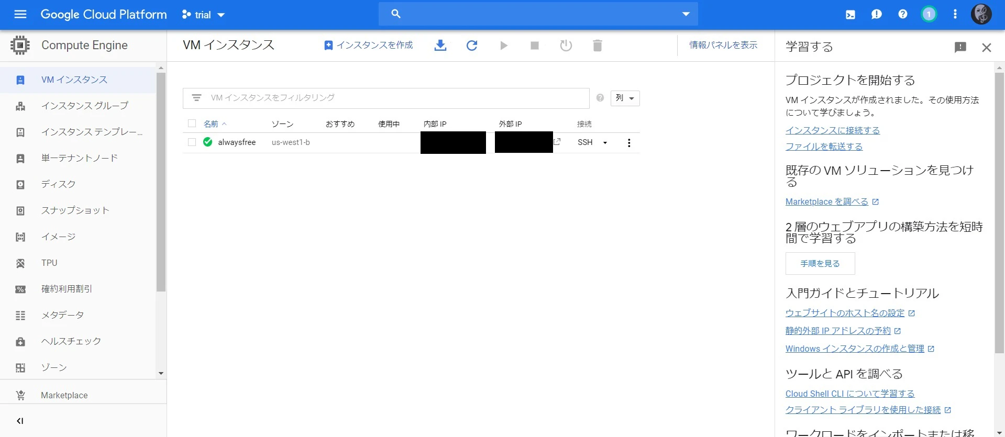Click 情報パネルを表示
This screenshot has height=437, width=1005.
tap(723, 45)
